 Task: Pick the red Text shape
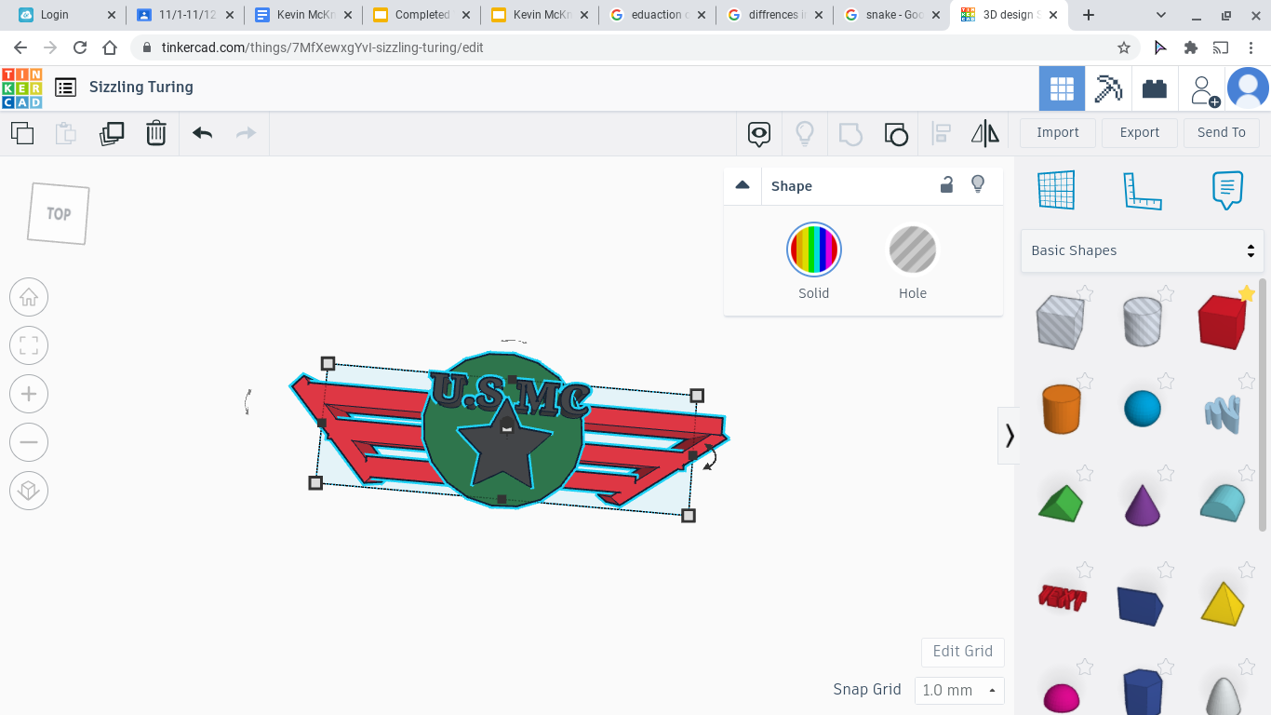(1063, 597)
